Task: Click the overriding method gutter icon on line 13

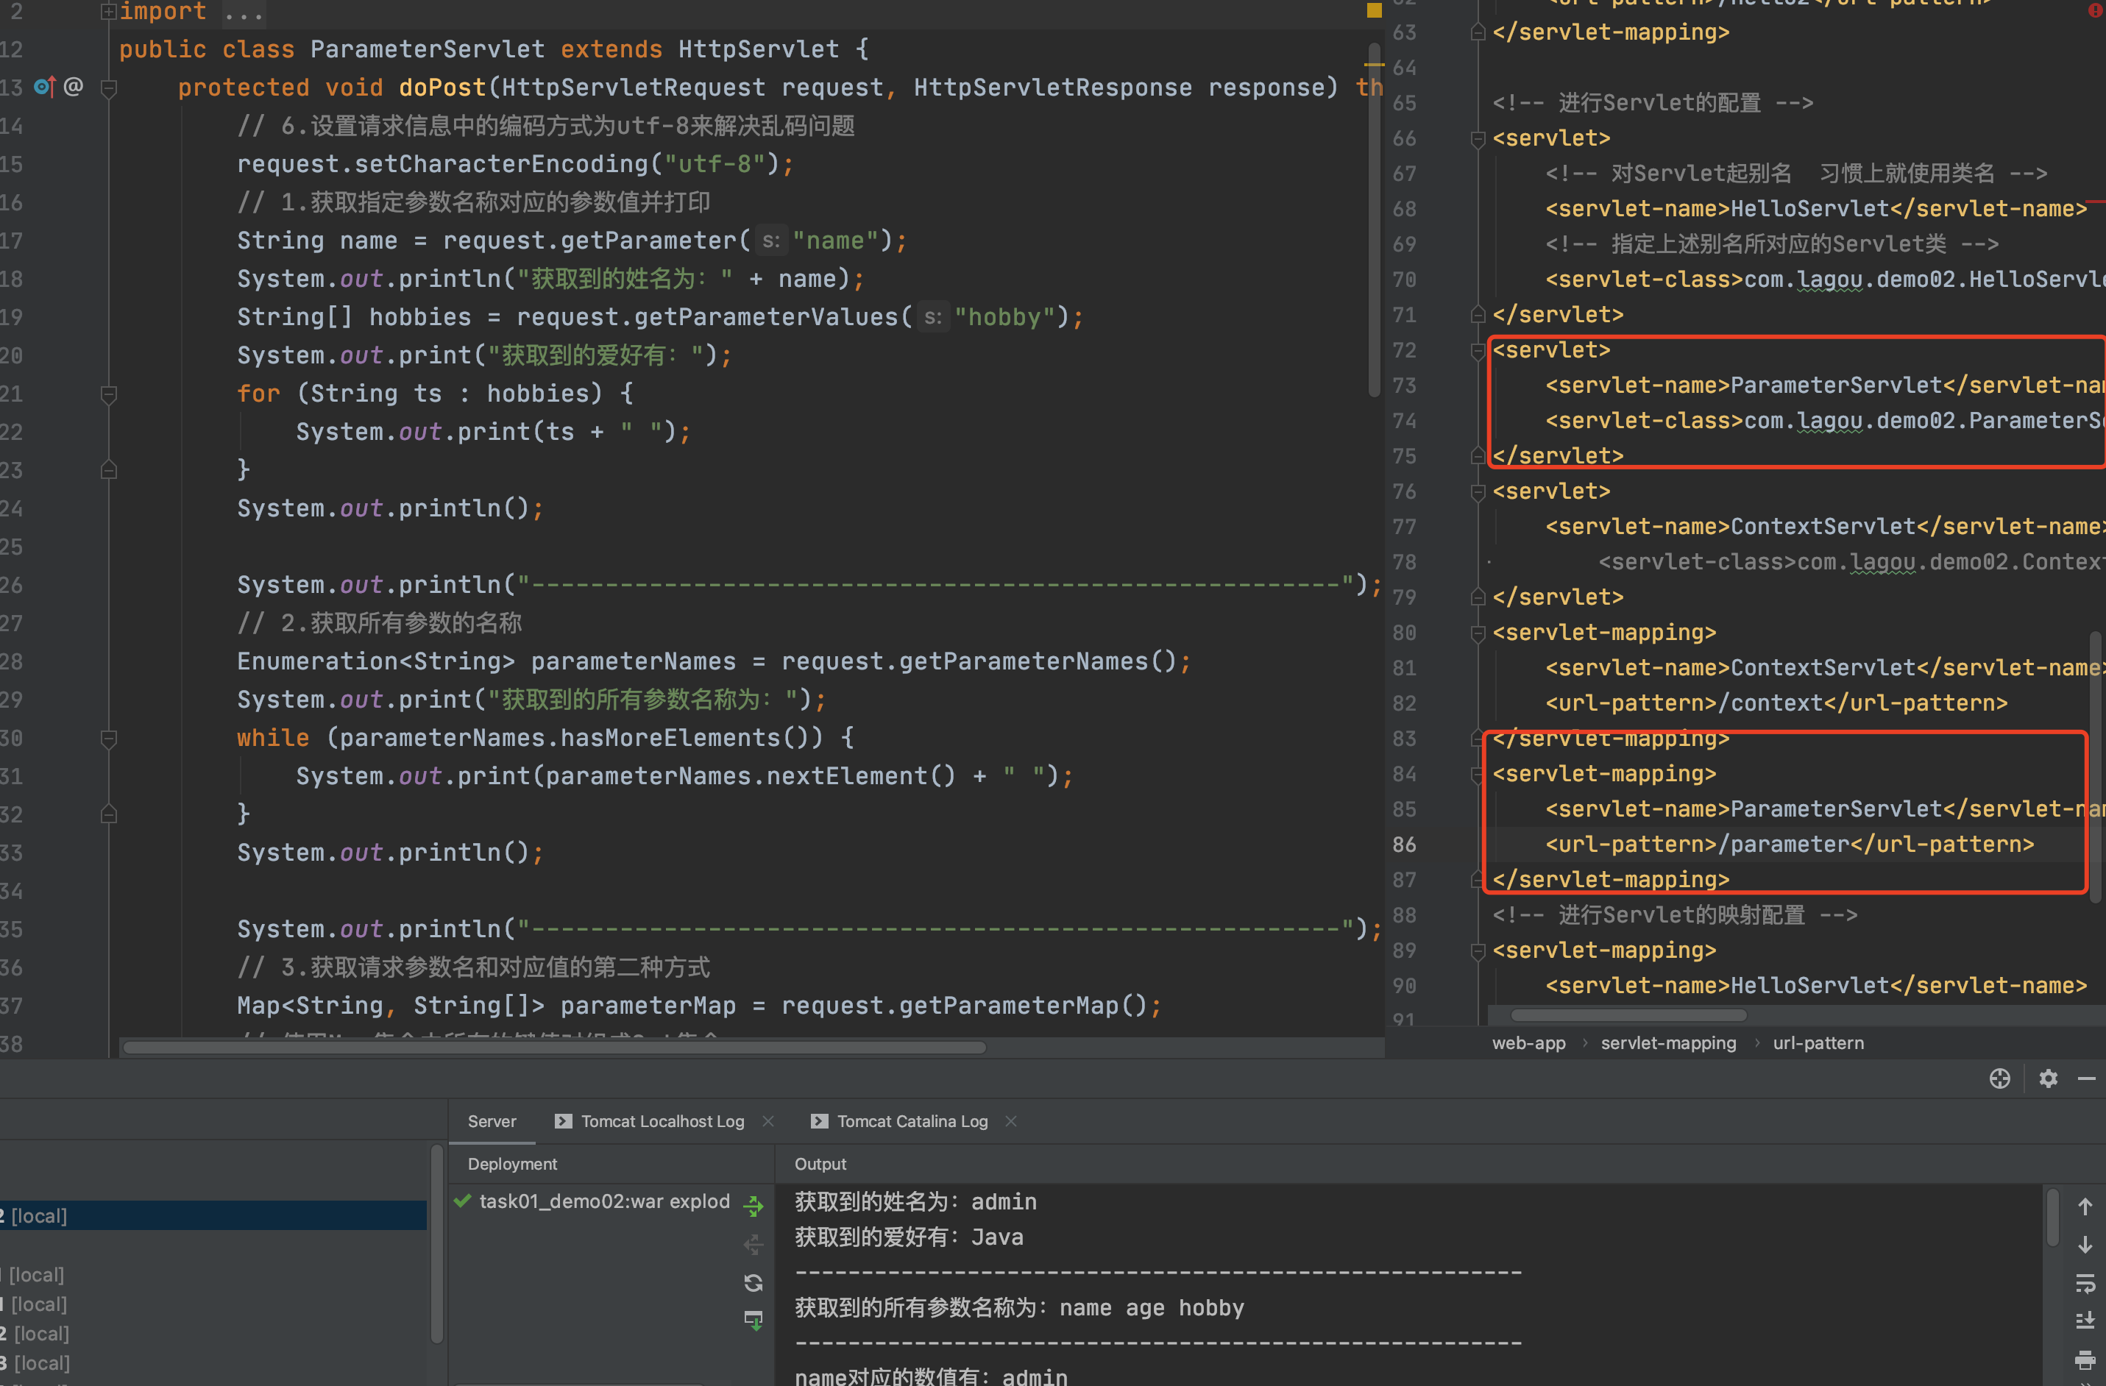Action: (x=44, y=87)
